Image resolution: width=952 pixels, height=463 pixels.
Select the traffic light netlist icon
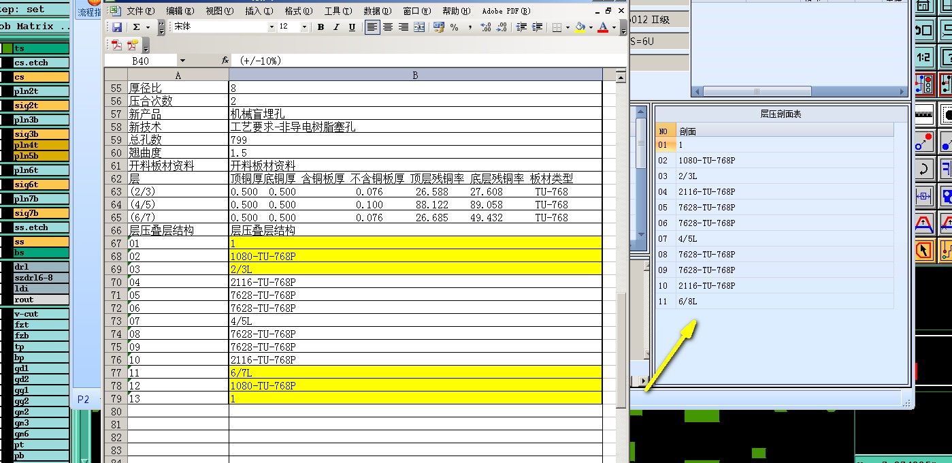coord(923,85)
